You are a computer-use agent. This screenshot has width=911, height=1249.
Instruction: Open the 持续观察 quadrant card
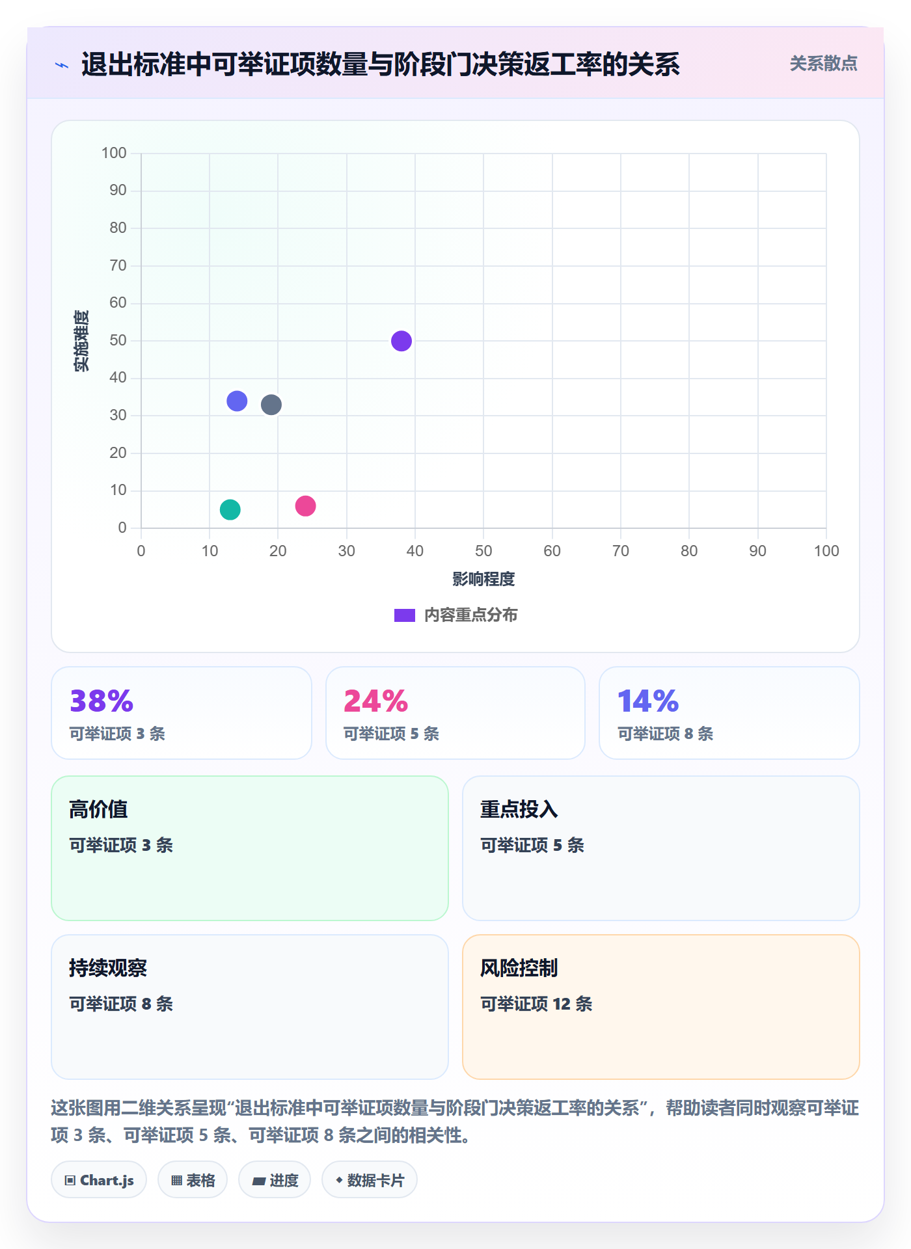(x=250, y=1007)
